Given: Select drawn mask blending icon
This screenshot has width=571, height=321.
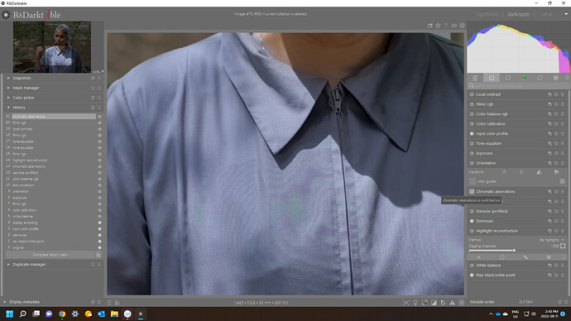Looking at the screenshot, I should 525,257.
